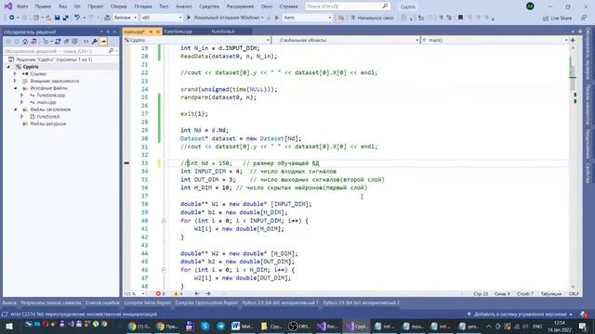Viewport: 595px width, 334px height.
Task: Collapse the for loop block at line 40
Action: pos(164,221)
